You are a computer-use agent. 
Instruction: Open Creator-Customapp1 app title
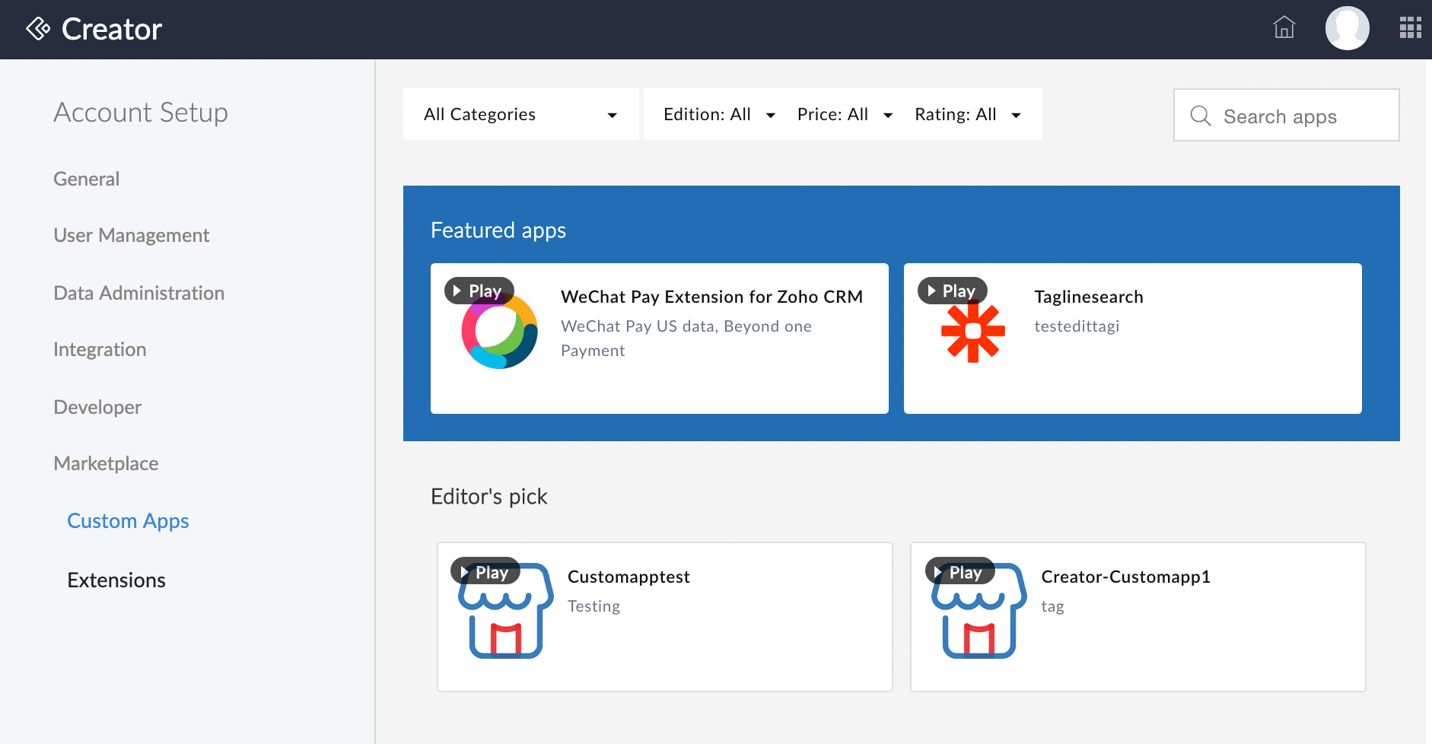(x=1126, y=577)
